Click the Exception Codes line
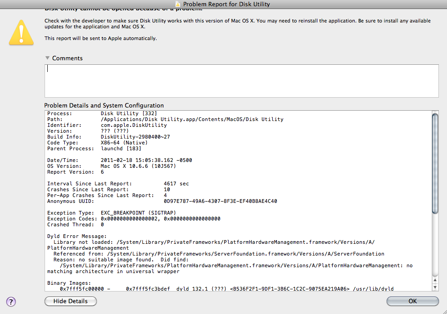 [x=134, y=219]
